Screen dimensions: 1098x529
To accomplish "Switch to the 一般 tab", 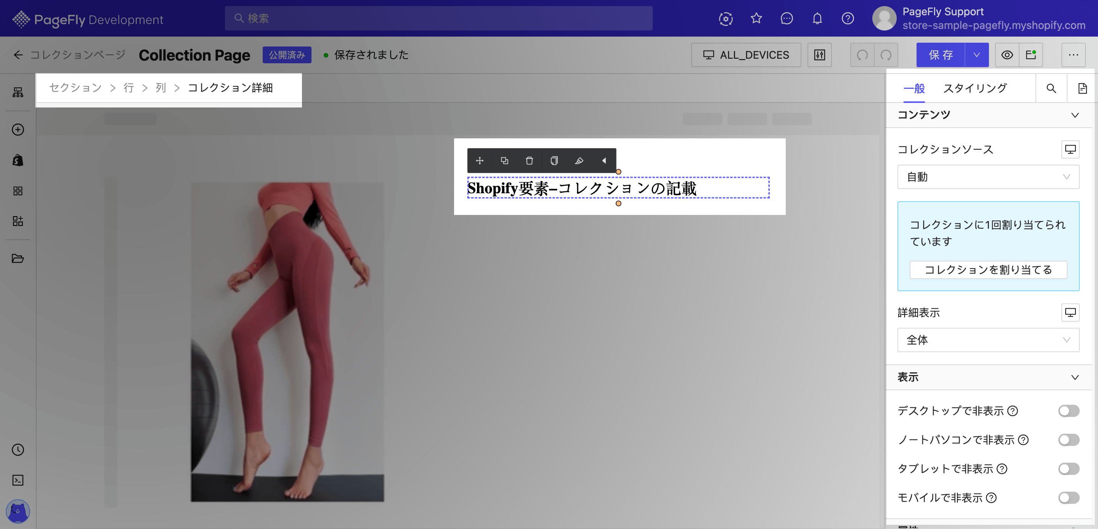I will pos(913,89).
